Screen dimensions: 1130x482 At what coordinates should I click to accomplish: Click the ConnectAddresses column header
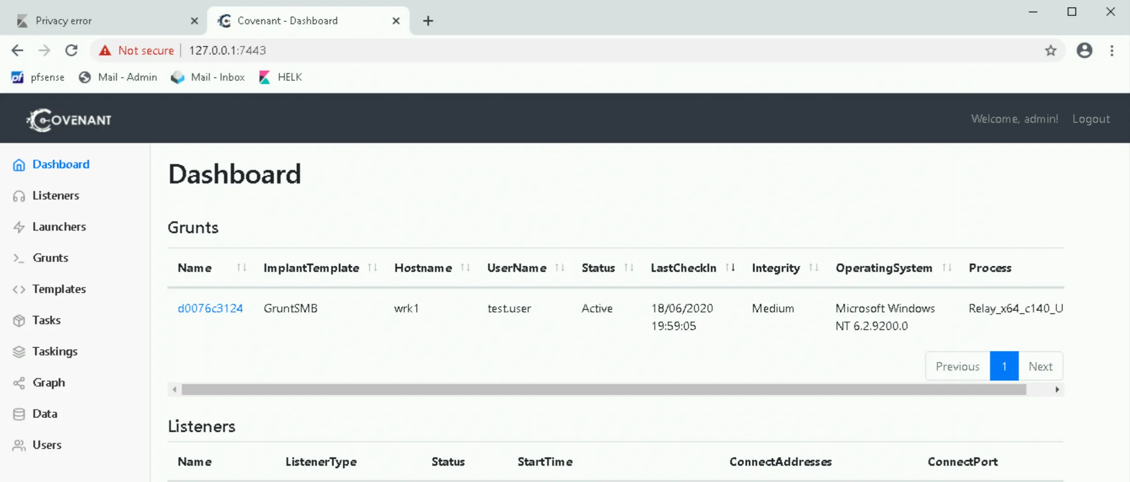tap(780, 462)
